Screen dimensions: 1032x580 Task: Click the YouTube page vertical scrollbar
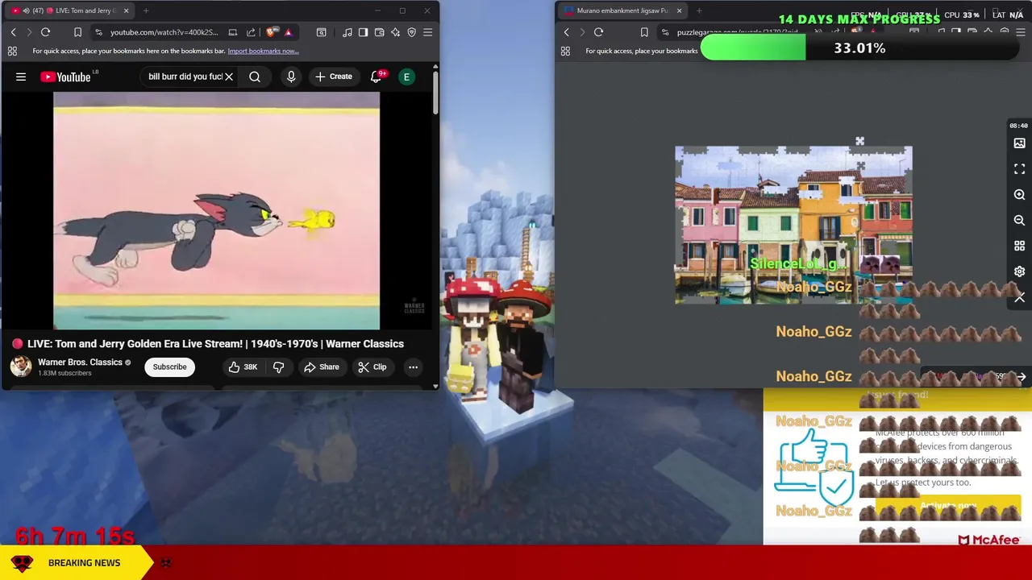point(435,93)
